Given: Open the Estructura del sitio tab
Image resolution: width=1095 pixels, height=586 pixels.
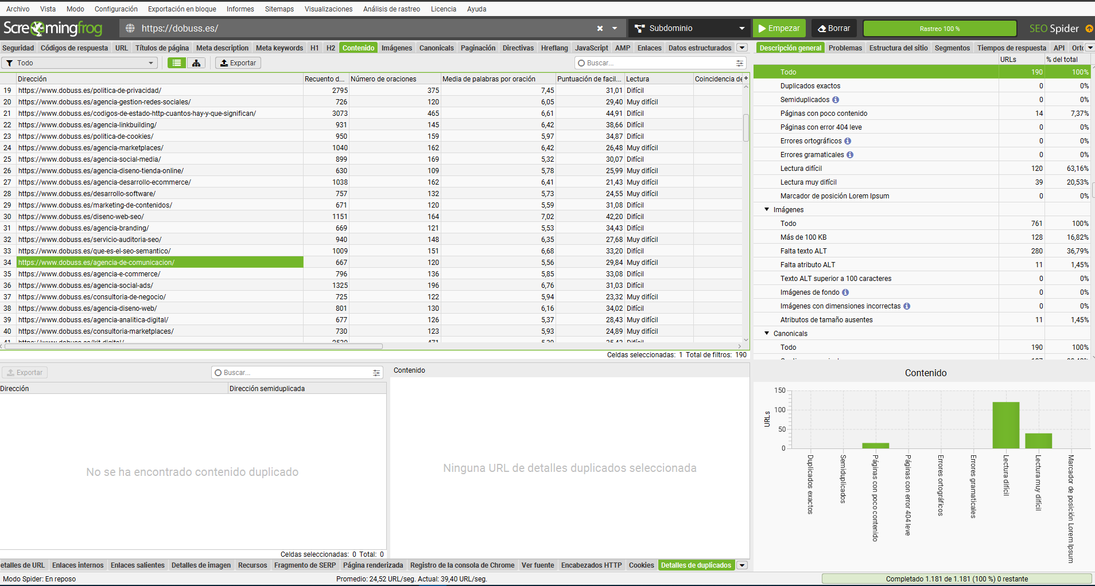Looking at the screenshot, I should coord(898,48).
